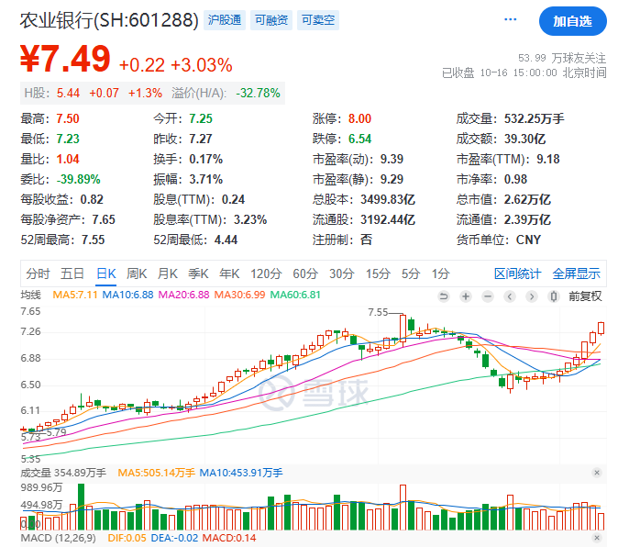Select the 月K chart tab
The width and height of the screenshot is (618, 547).
[x=168, y=273]
